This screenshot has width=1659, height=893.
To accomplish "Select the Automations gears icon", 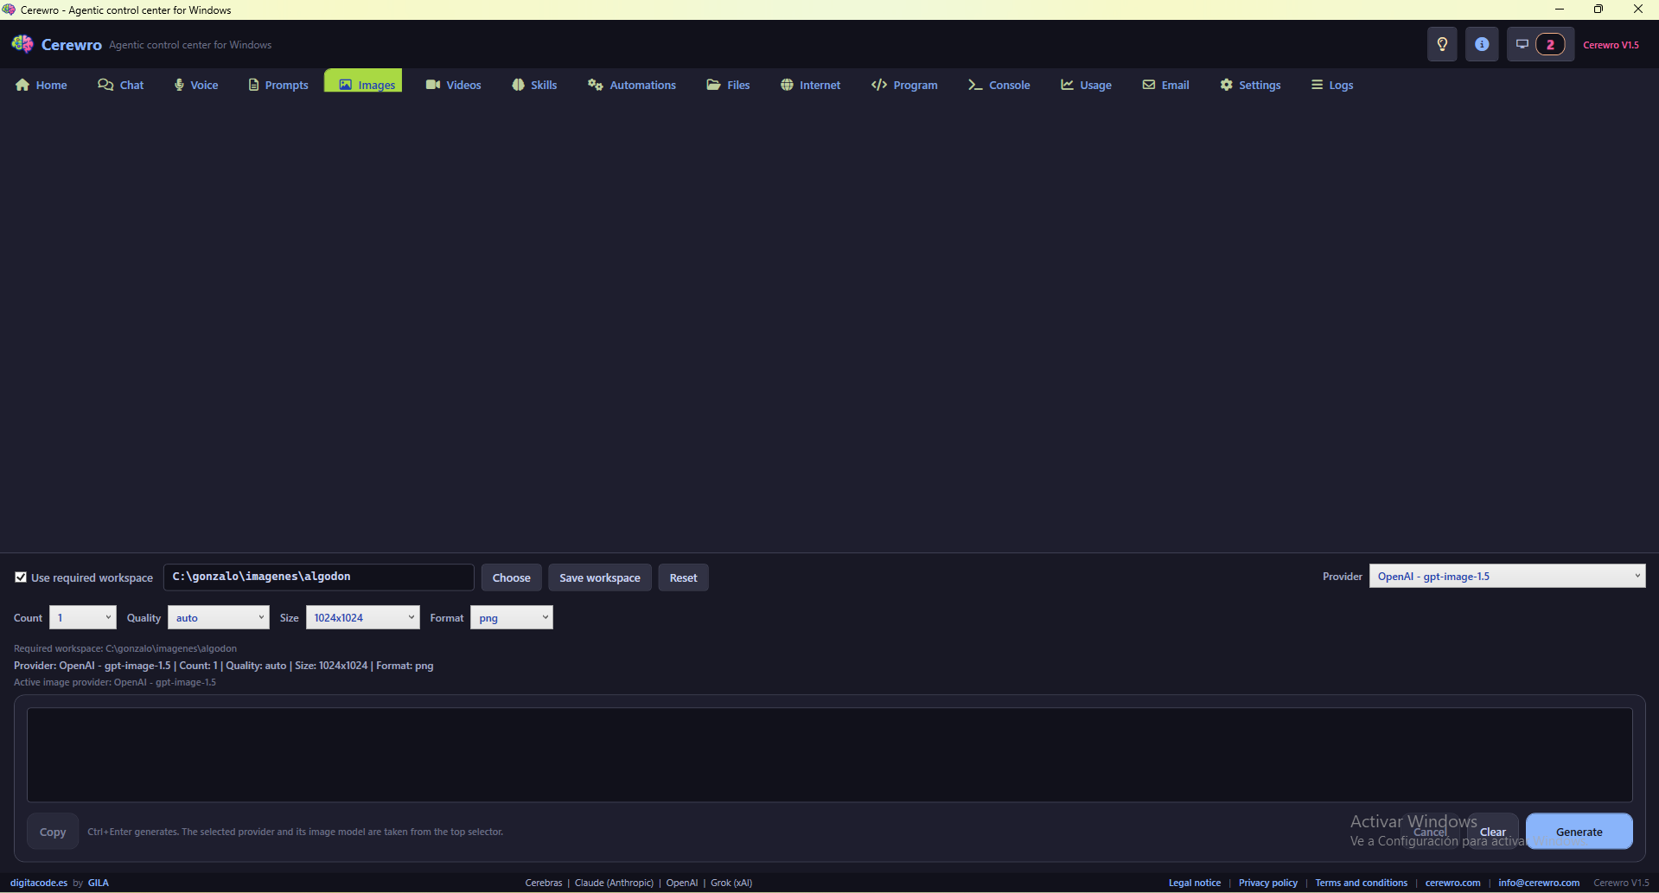I will 595,84.
